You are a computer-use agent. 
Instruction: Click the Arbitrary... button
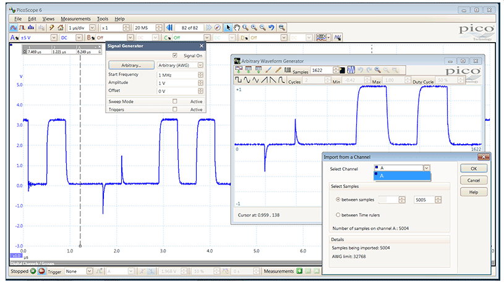[x=131, y=65]
